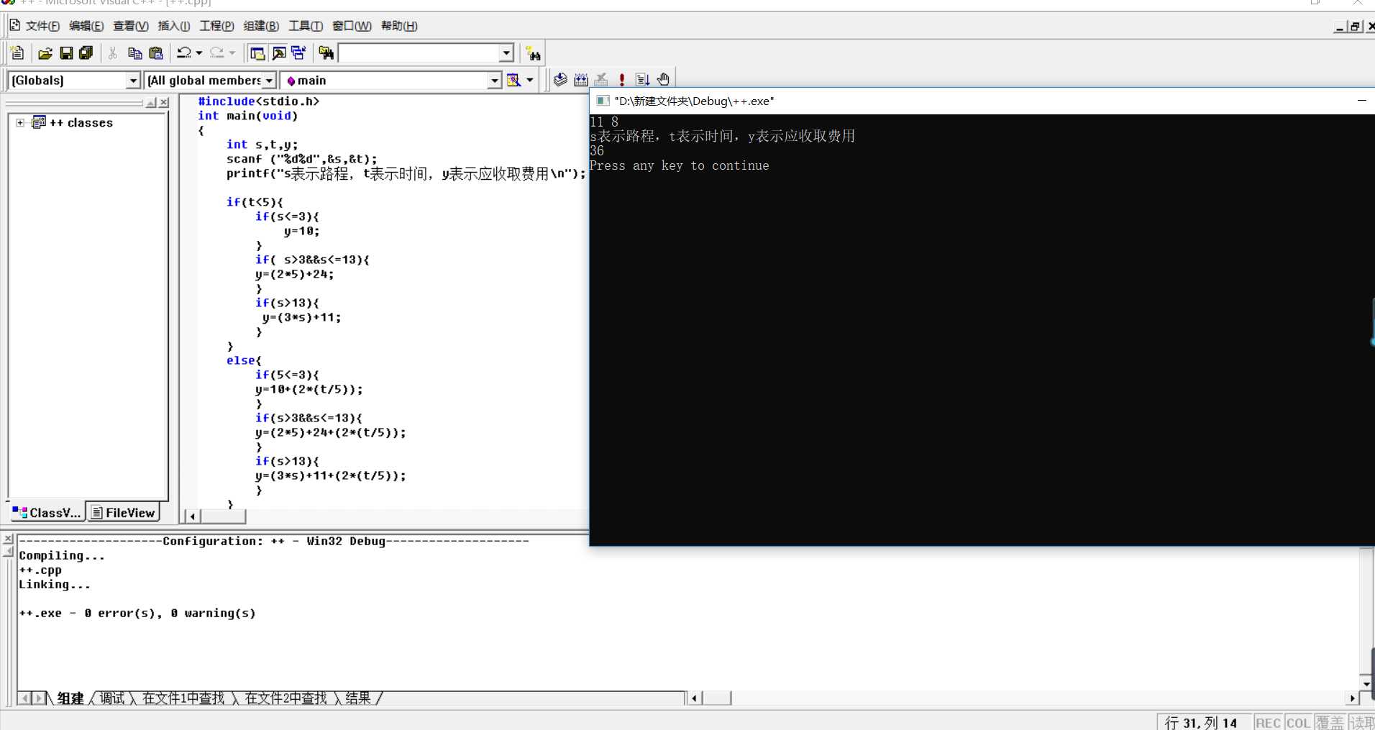
Task: Click the breakpoint hand icon
Action: [x=663, y=80]
